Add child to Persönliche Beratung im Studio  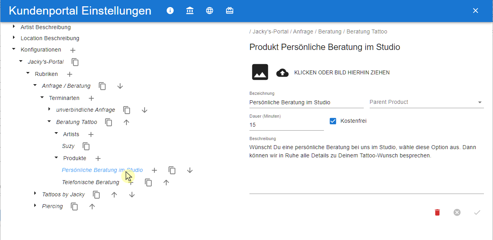click(x=154, y=170)
